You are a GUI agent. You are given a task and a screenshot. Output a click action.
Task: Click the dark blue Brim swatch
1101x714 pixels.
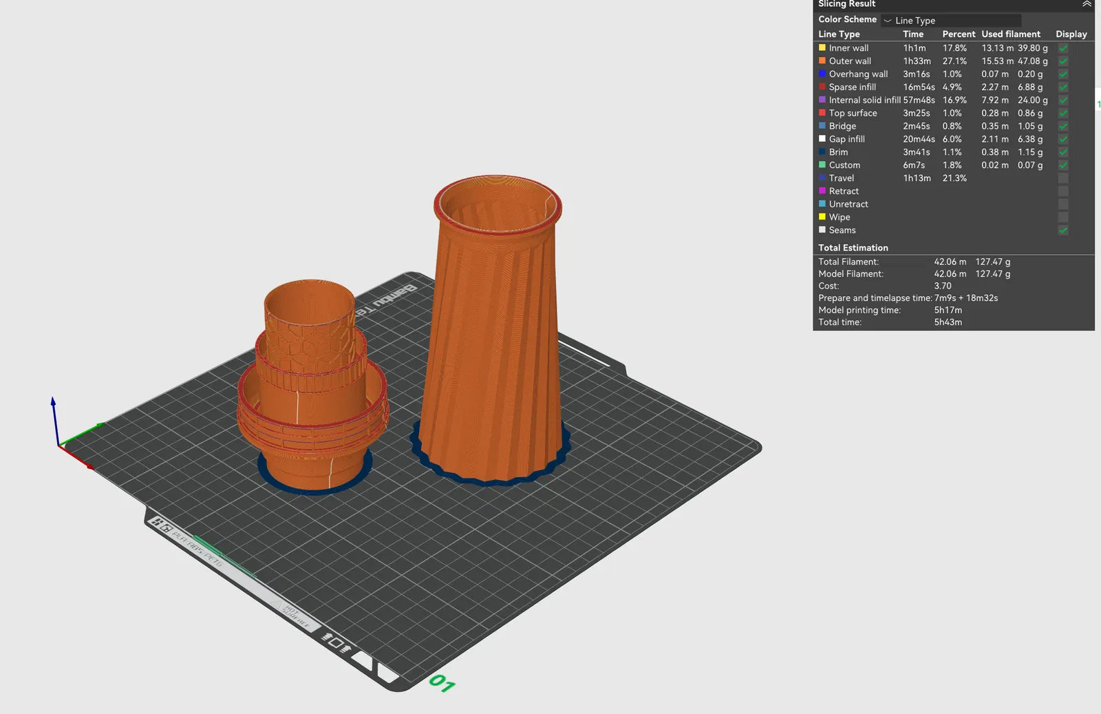point(822,151)
